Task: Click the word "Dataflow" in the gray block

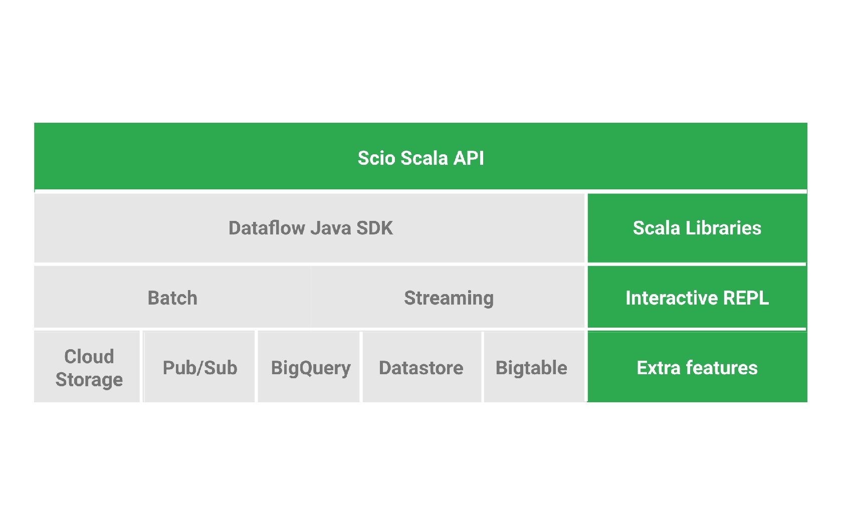Action: (267, 228)
